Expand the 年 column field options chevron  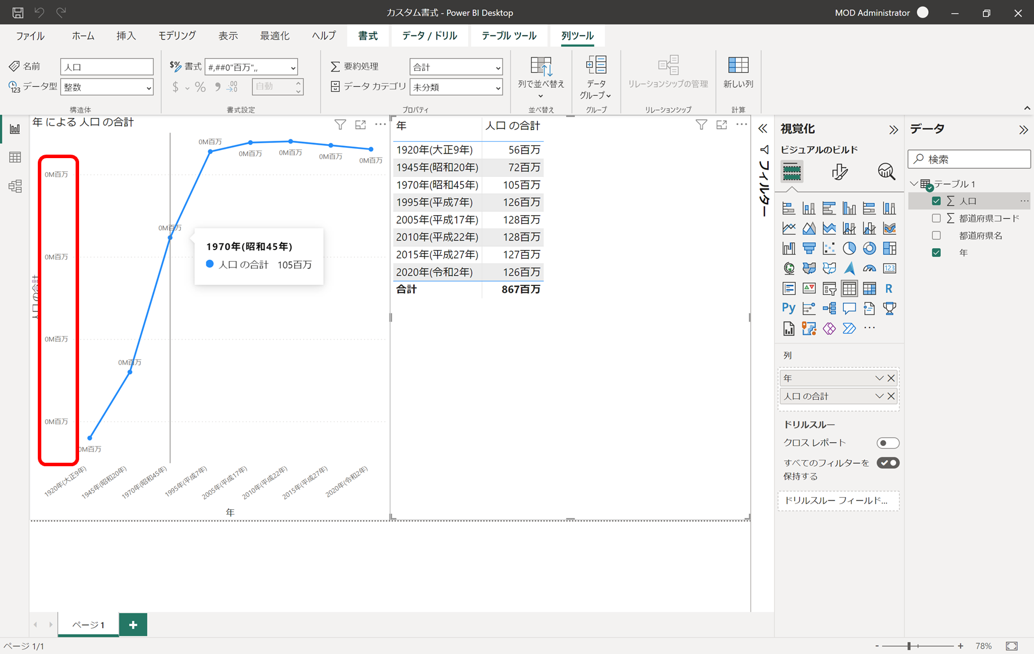[x=879, y=378]
